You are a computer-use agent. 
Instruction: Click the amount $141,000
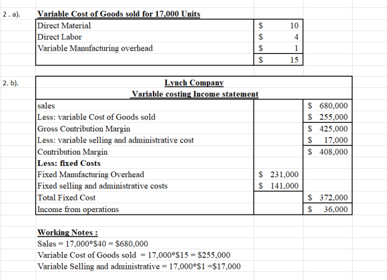point(278,186)
